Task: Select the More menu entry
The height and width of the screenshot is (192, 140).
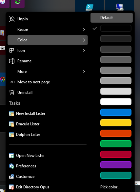Action: 48,72
